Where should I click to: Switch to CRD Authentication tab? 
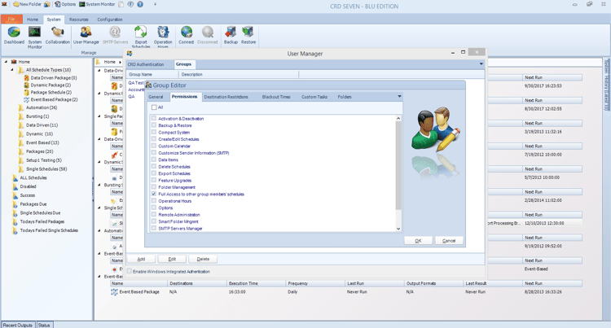coord(146,64)
